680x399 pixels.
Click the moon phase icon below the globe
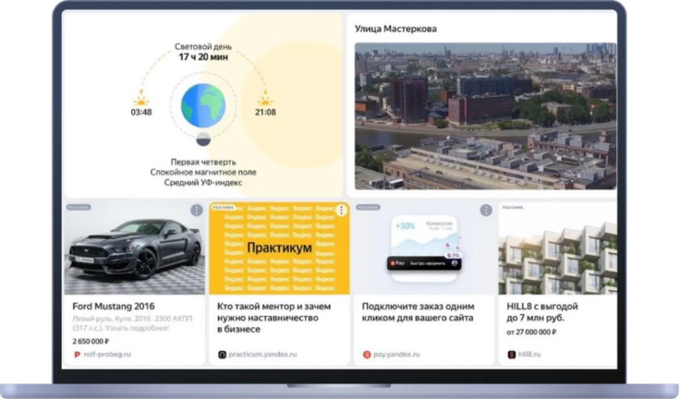203,138
